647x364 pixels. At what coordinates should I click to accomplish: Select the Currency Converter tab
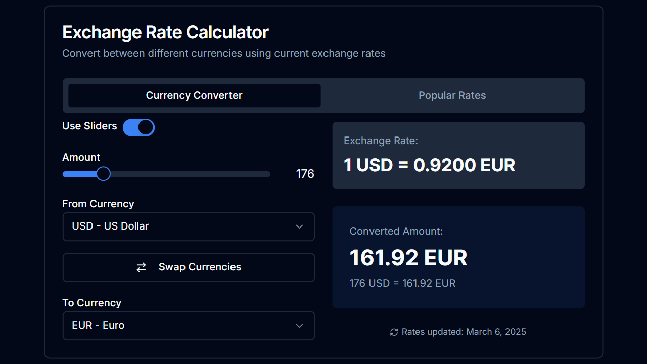point(194,95)
